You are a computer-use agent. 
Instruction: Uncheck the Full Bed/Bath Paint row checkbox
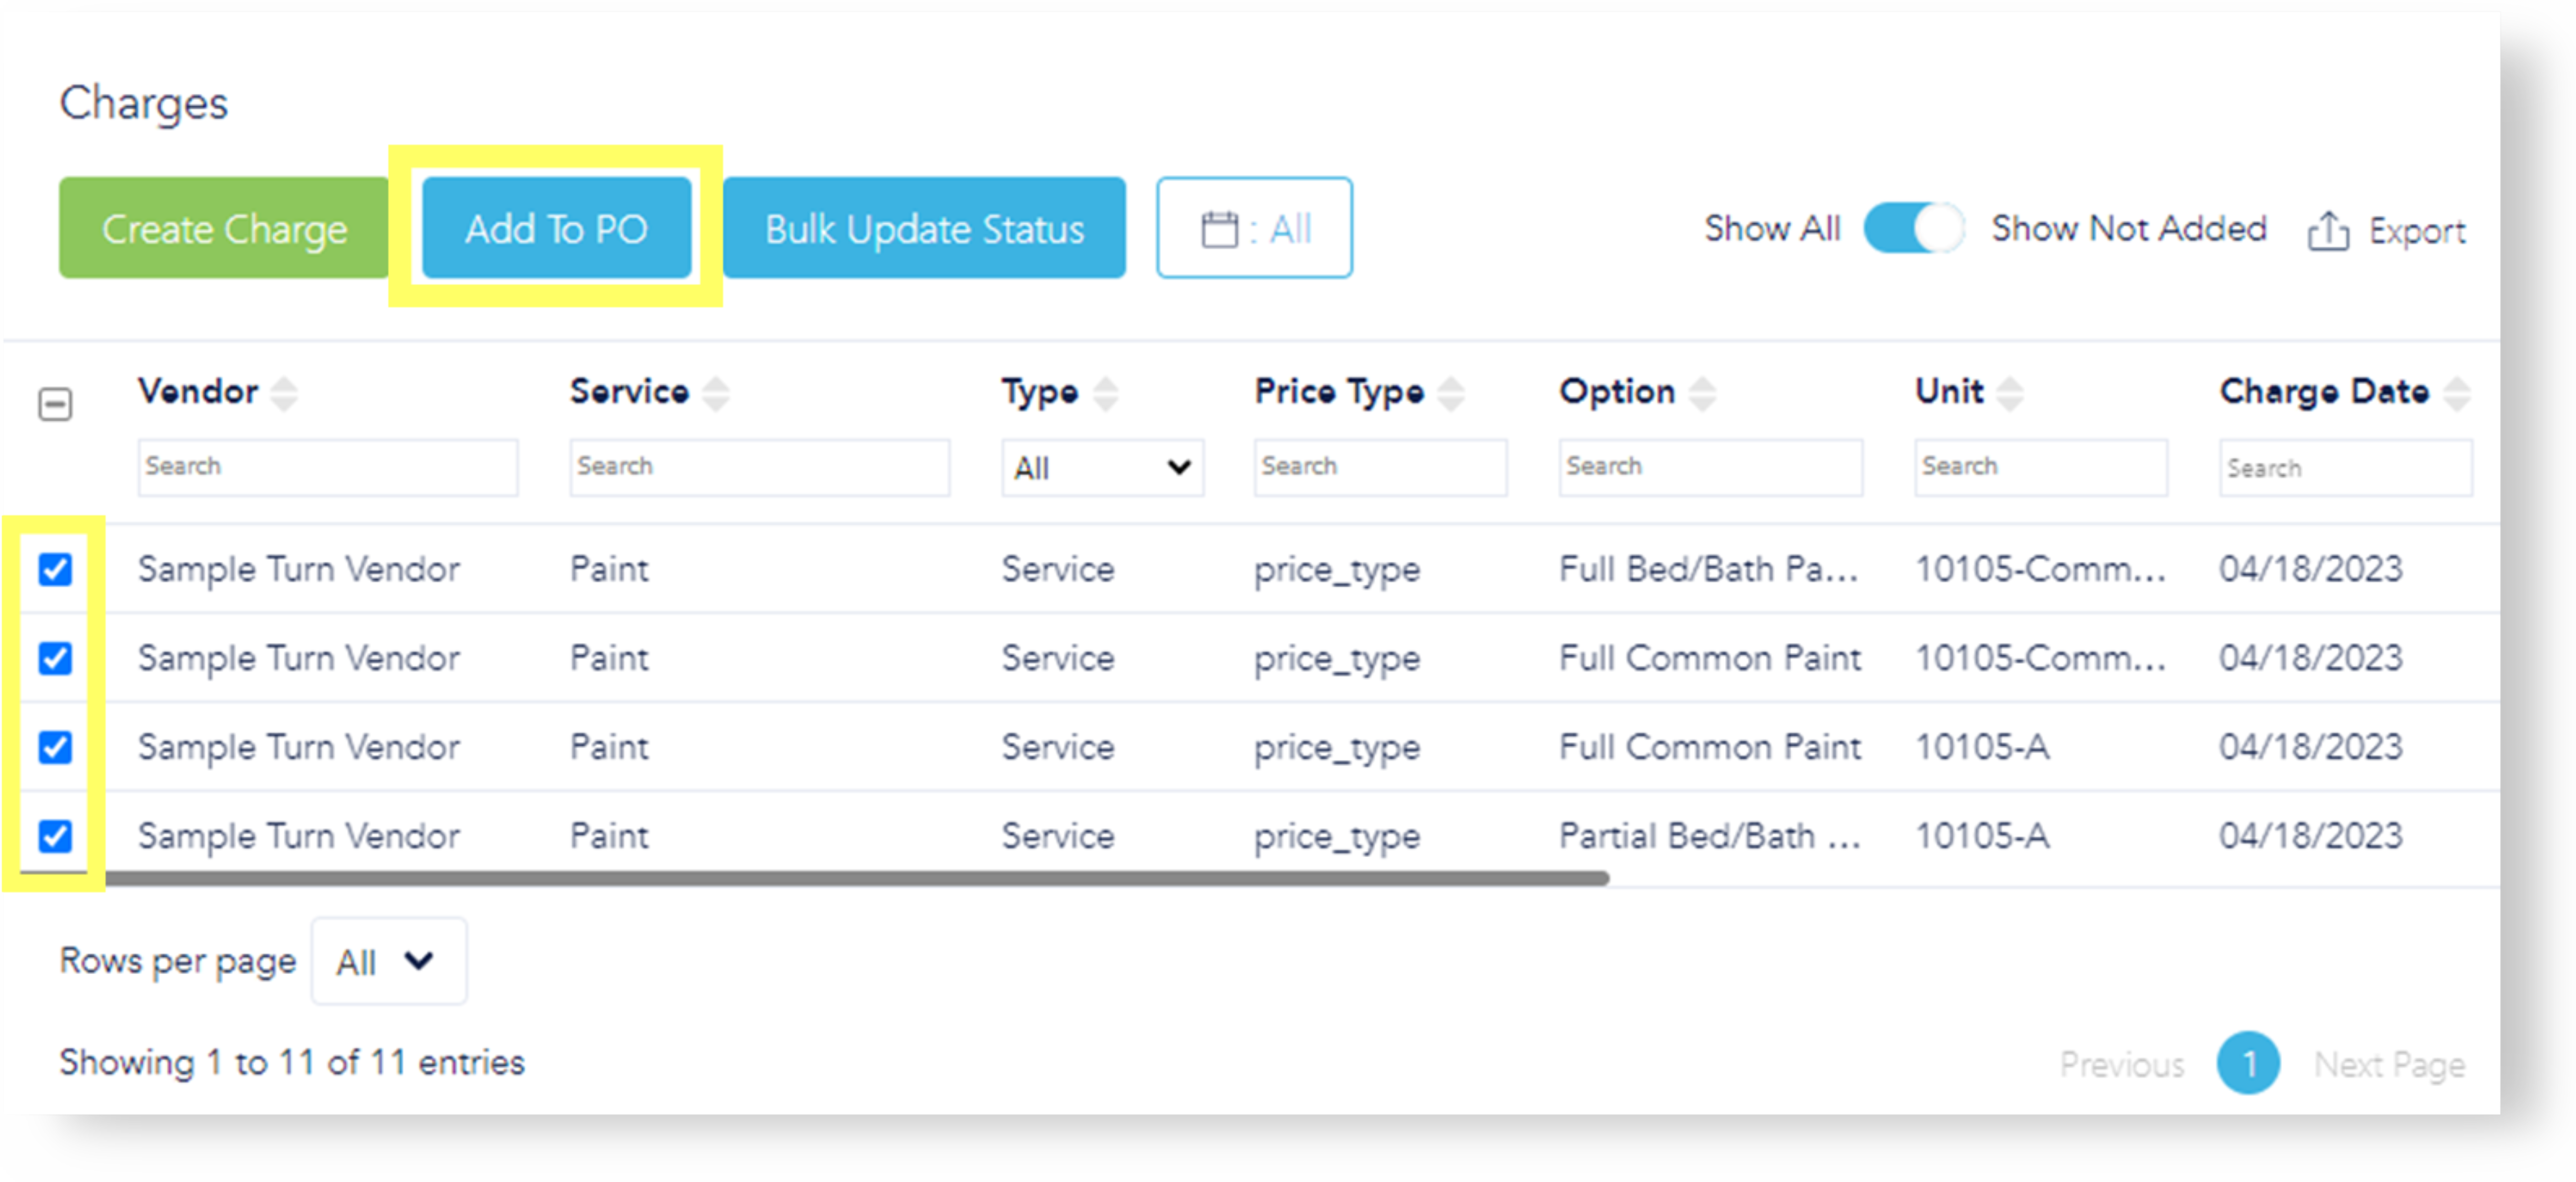pos(55,569)
